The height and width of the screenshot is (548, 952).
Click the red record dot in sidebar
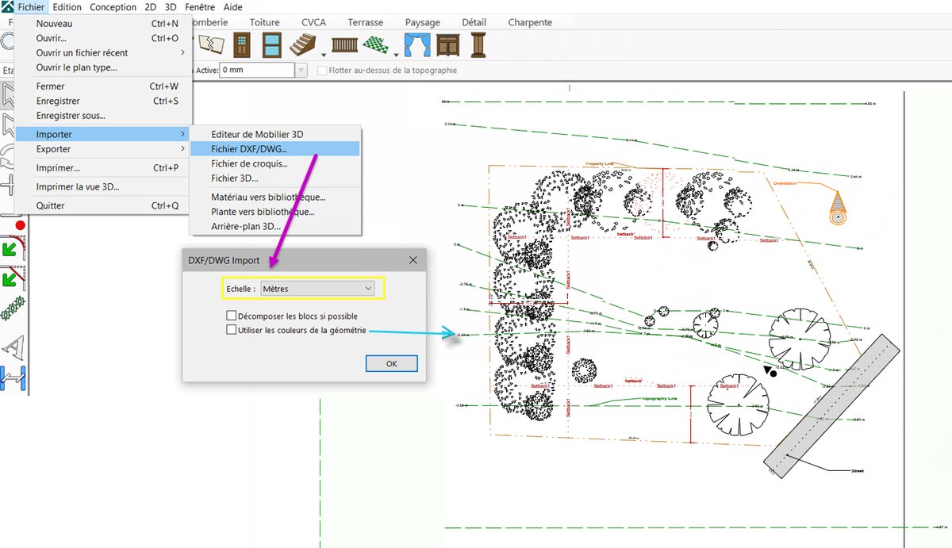pos(20,225)
